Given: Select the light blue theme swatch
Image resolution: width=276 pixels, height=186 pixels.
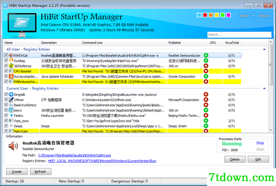Looking at the screenshot, I should coord(199,15).
